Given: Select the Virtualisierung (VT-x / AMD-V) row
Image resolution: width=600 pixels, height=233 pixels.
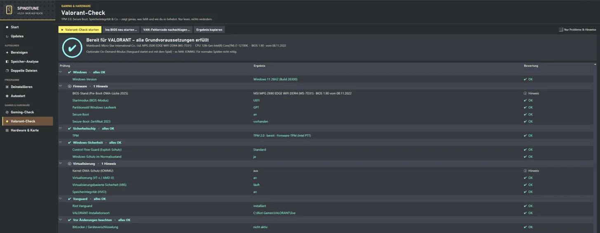Looking at the screenshot, I should pyautogui.click(x=326, y=178).
